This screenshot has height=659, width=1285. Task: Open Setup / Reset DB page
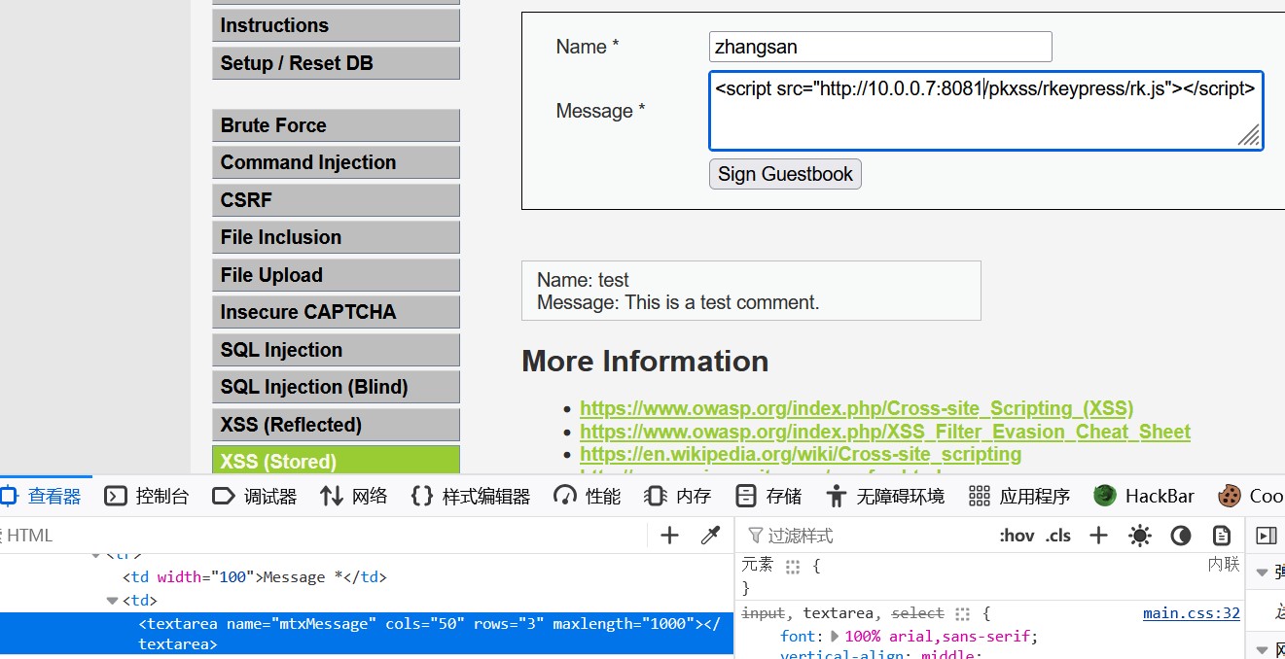point(336,63)
